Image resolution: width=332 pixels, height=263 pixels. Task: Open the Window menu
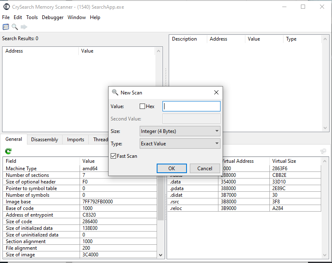tap(77, 17)
